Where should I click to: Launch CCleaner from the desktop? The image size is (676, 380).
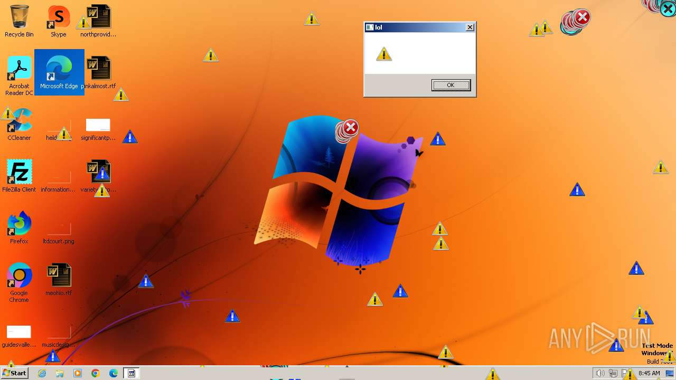[x=19, y=125]
